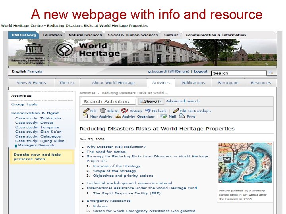The width and height of the screenshot is (286, 214).
Task: Switch to About World Heritage tab
Action: click(x=113, y=82)
